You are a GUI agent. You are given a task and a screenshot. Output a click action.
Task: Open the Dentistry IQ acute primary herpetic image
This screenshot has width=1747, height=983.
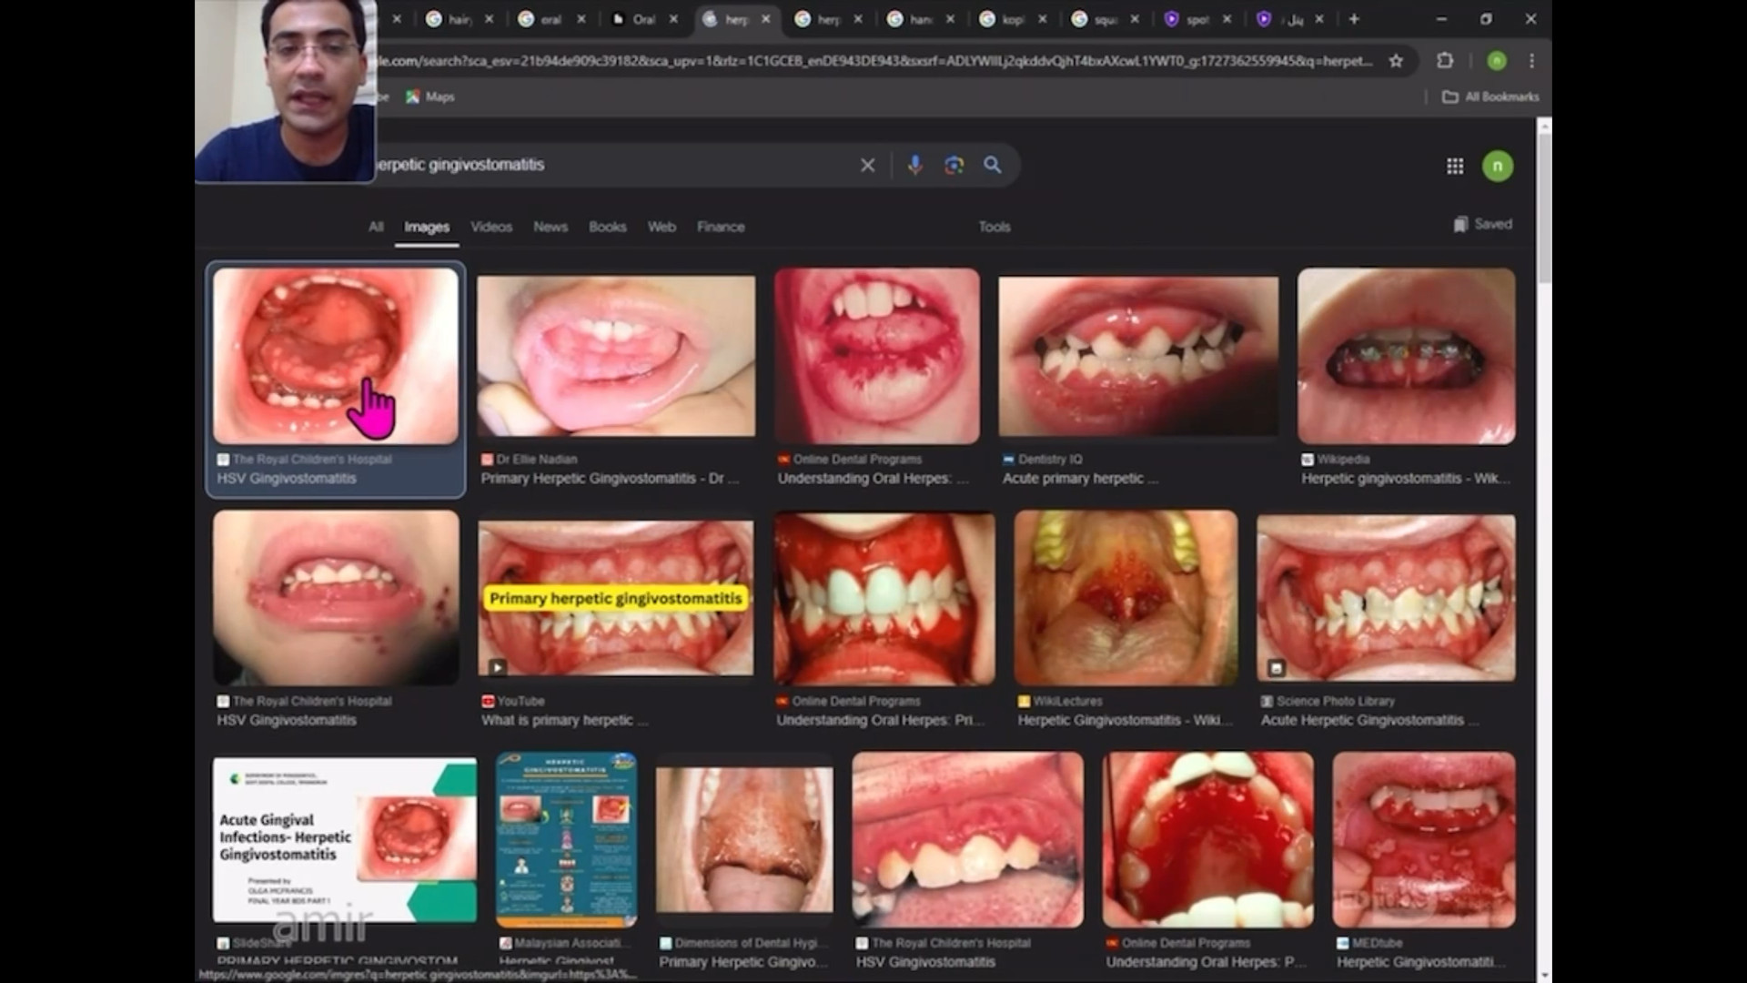[x=1138, y=356]
